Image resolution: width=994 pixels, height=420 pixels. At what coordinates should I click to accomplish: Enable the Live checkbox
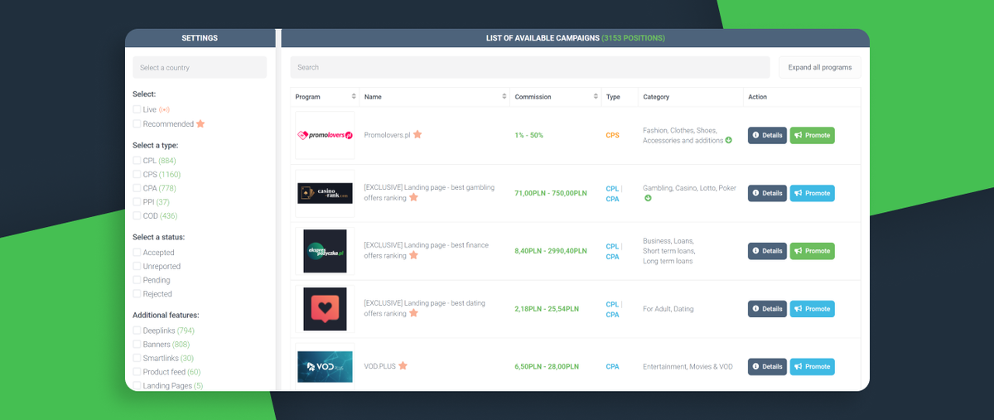tap(137, 109)
